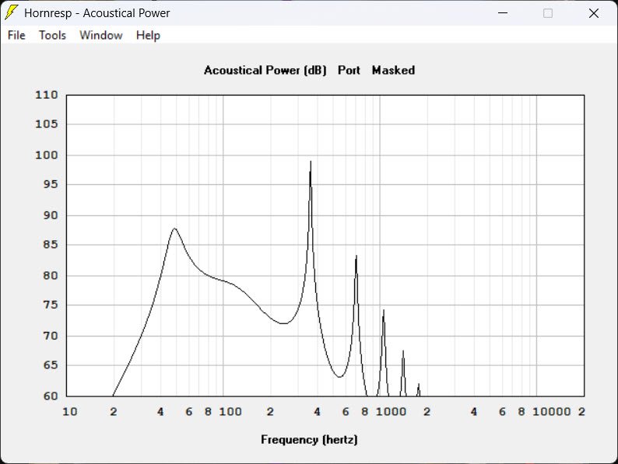Click the 1000 label on the frequency axis
Image resolution: width=618 pixels, height=464 pixels.
click(391, 412)
